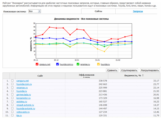Click the 14,37 visibility value
This screenshot has height=120, width=161.
point(156,105)
